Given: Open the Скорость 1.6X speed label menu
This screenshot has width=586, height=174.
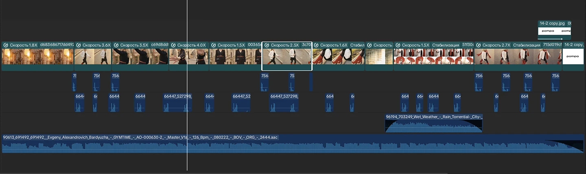Looking at the screenshot, I should coord(334,45).
